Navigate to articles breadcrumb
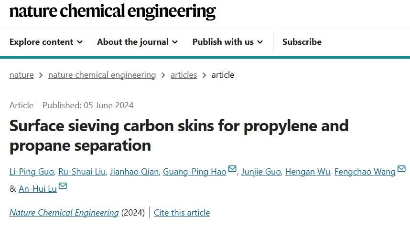 coord(183,75)
